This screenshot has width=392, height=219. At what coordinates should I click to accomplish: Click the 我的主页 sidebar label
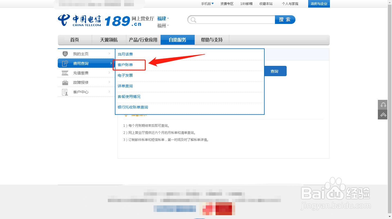pos(81,54)
